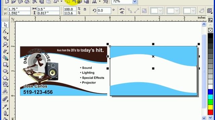This screenshot has height=120, width=215.
Task: Pick the black color swatch
Action: point(210,36)
